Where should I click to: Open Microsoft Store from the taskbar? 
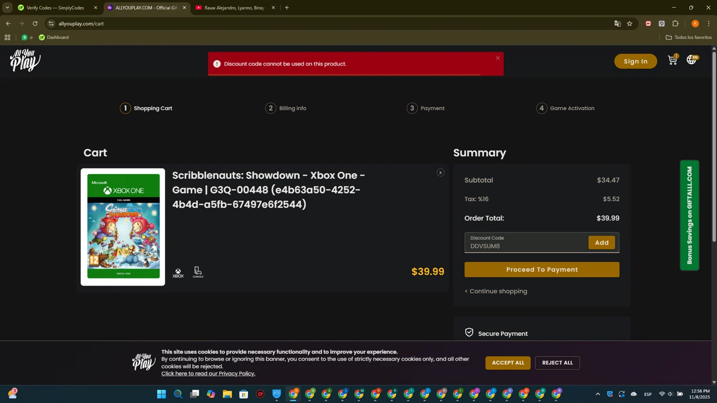(x=244, y=394)
